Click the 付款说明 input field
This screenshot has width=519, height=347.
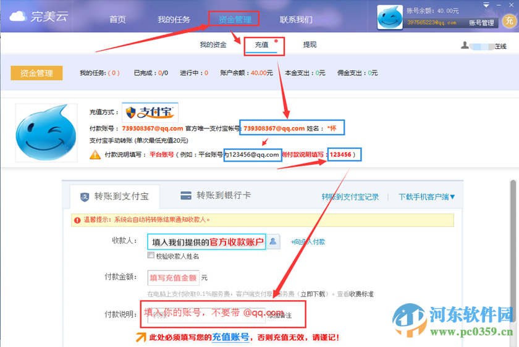(x=206, y=316)
